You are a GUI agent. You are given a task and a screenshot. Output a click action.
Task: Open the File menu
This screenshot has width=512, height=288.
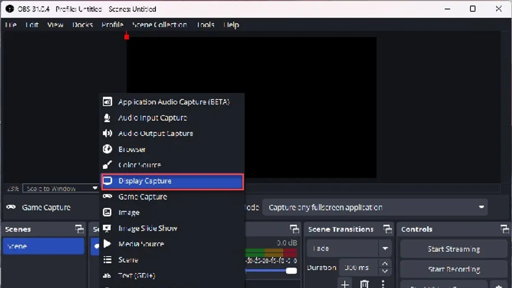click(11, 25)
